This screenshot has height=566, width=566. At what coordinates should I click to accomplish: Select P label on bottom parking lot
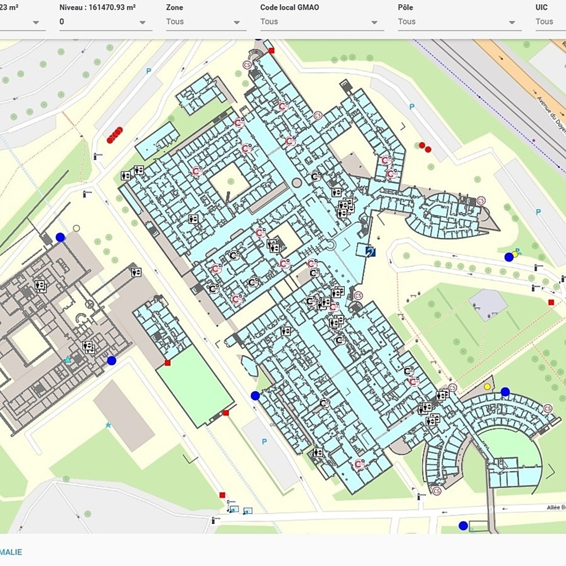point(264,441)
